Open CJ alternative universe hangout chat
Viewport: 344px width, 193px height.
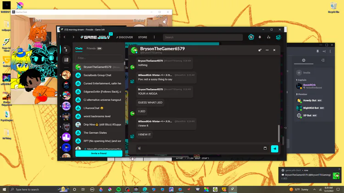[98, 100]
